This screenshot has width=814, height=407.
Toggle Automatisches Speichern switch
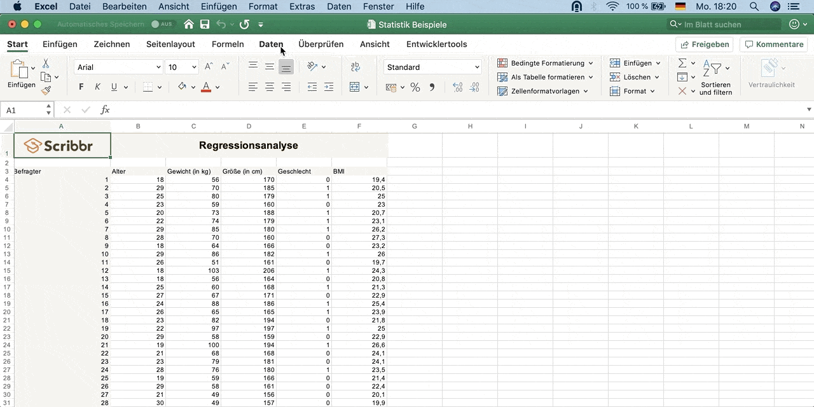(162, 24)
